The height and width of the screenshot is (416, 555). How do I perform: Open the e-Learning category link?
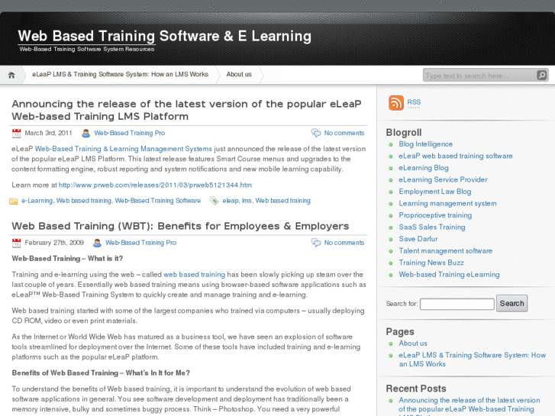[x=37, y=201]
